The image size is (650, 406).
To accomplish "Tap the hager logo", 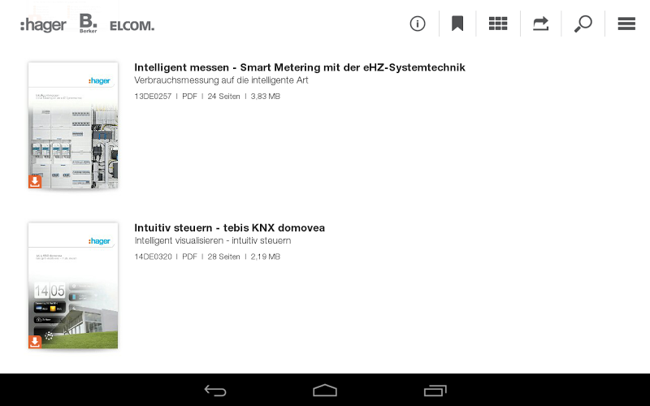I will click(x=43, y=25).
